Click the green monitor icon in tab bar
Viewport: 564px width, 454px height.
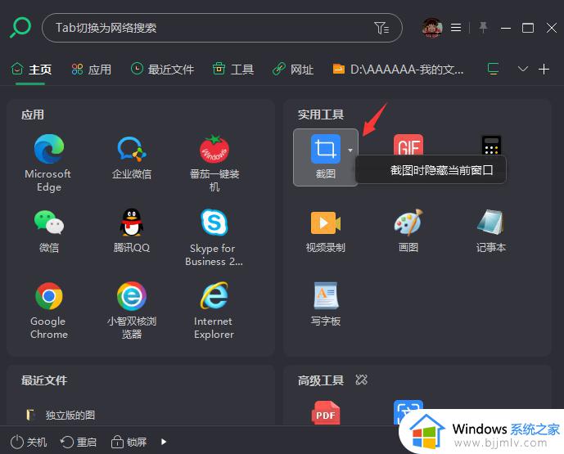tap(493, 69)
